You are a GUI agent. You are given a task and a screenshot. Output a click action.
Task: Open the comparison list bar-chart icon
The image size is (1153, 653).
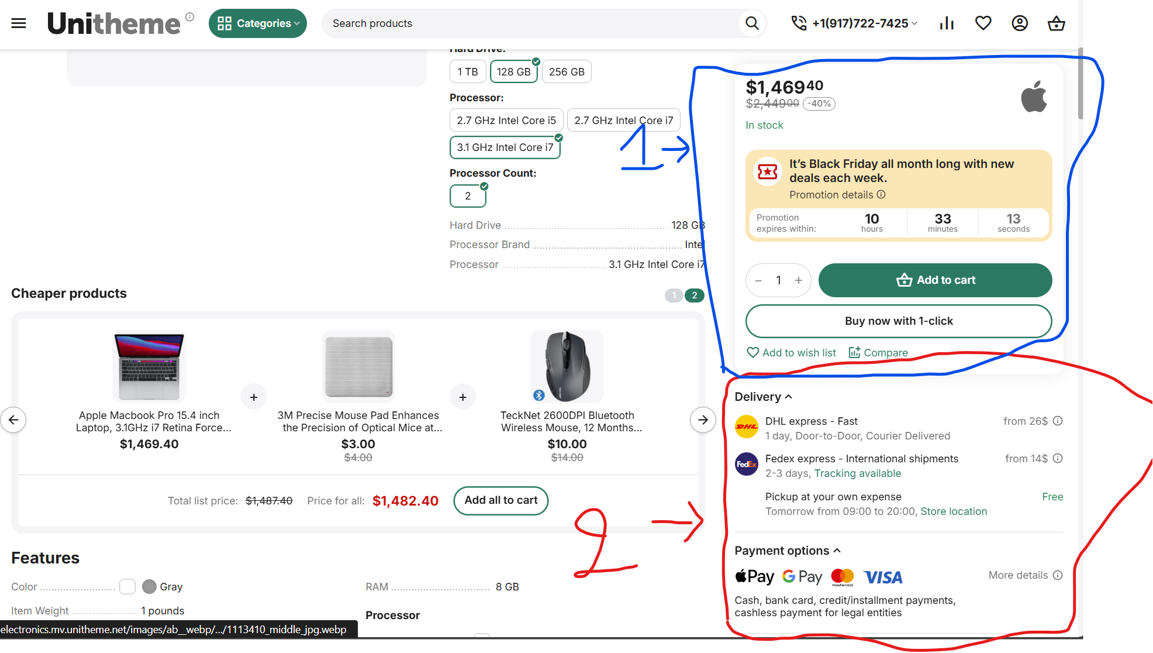point(947,23)
